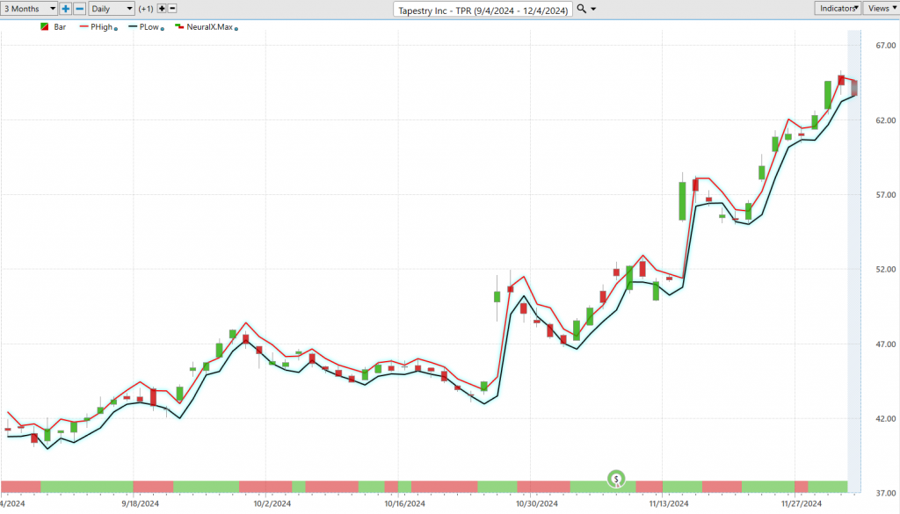Click the magnifying glass search icon
The height and width of the screenshot is (514, 900).
click(x=582, y=9)
